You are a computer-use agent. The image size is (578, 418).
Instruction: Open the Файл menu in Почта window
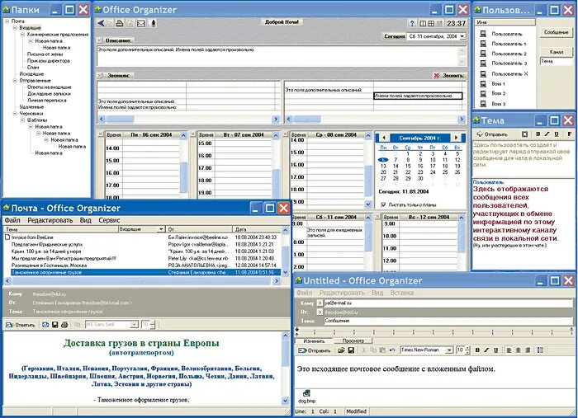[x=12, y=220]
